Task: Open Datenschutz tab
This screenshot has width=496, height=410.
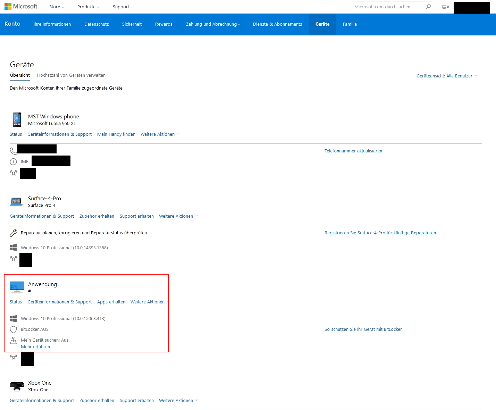Action: click(x=96, y=24)
